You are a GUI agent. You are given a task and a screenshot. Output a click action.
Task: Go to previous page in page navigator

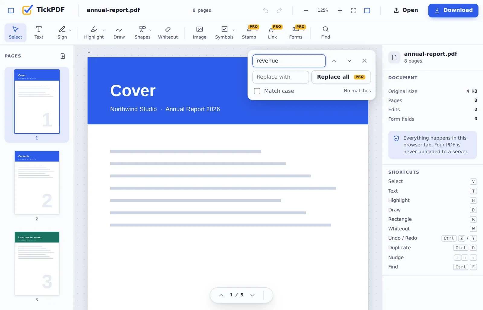pos(221,295)
